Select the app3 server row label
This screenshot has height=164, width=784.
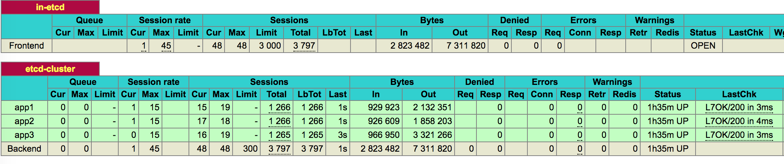[24, 135]
